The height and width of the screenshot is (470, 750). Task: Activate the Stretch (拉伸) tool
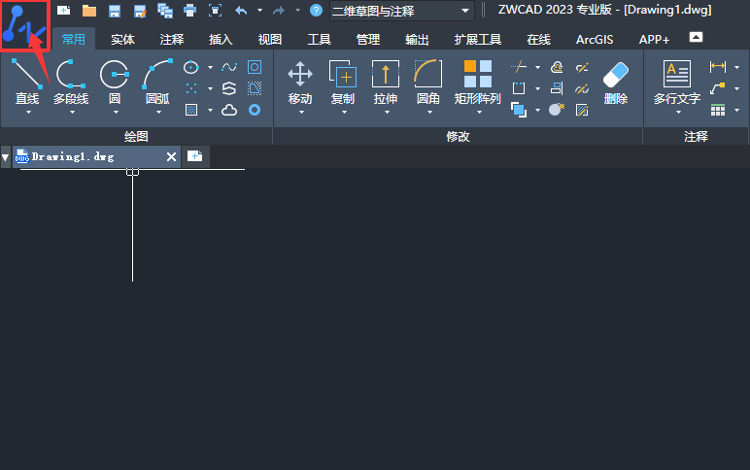click(x=386, y=82)
